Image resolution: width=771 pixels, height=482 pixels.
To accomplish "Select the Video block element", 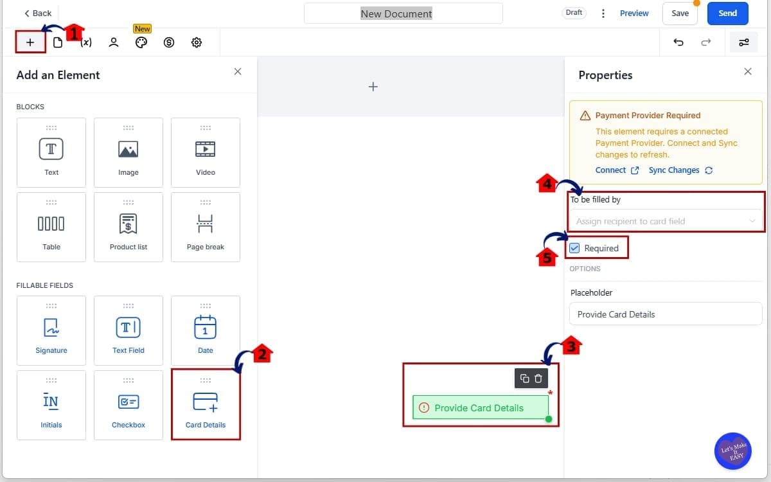I will (x=206, y=152).
